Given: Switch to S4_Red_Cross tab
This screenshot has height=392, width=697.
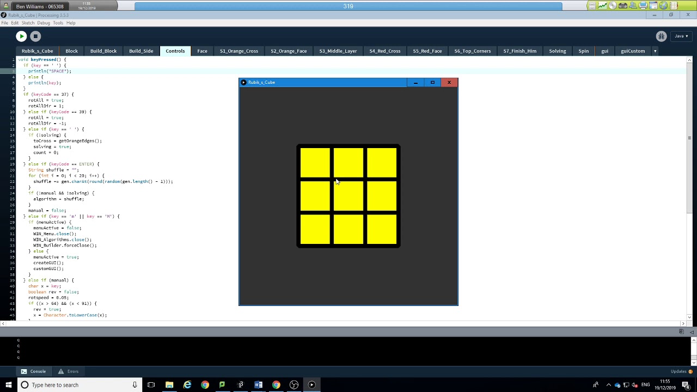Looking at the screenshot, I should click(x=385, y=51).
